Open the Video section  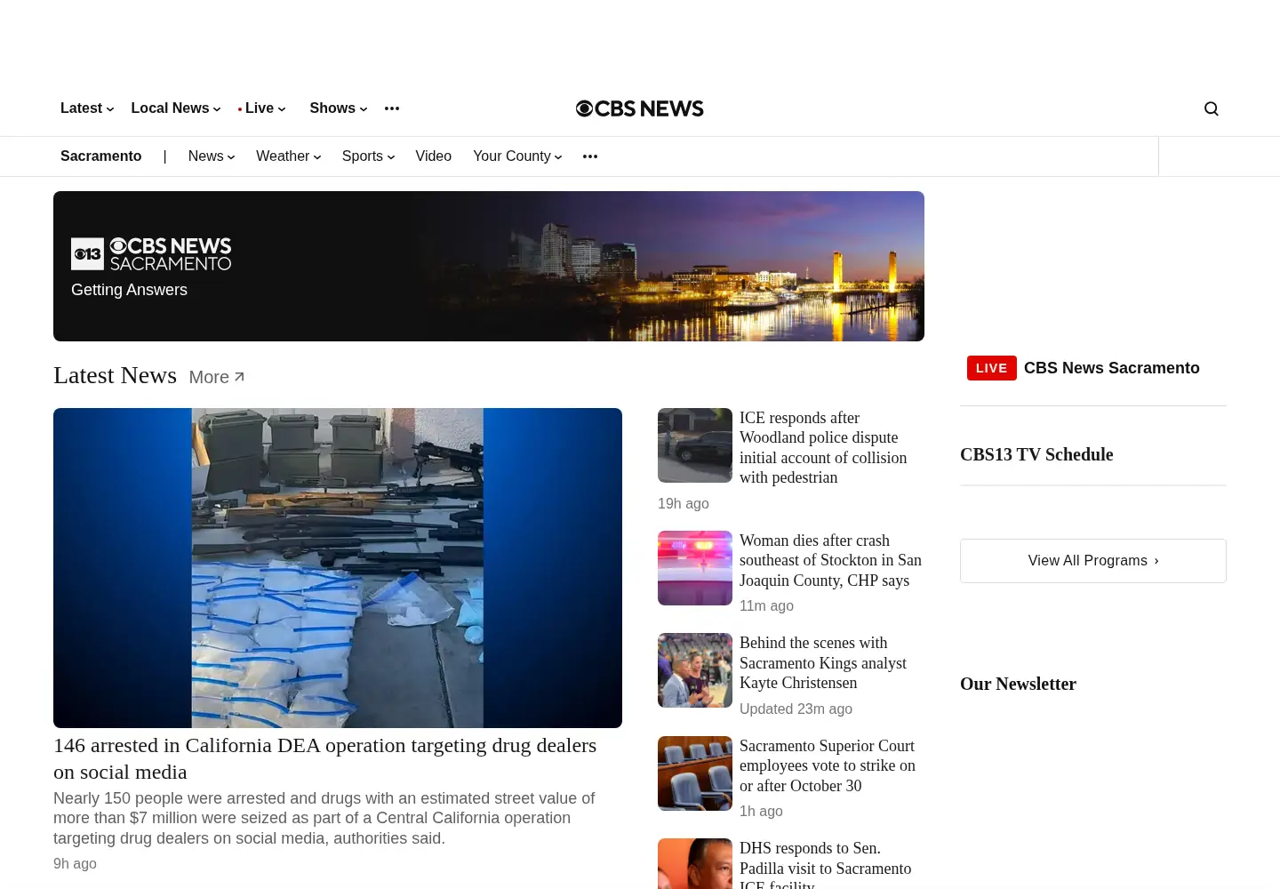(x=433, y=156)
